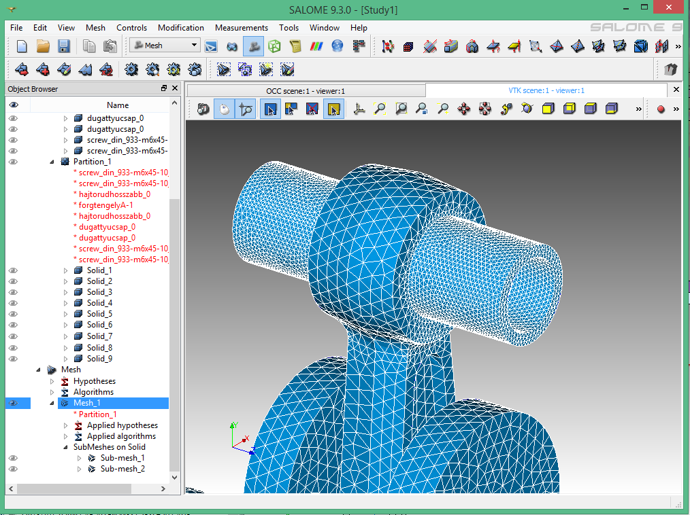Click the Dump view camera icon
Viewport: 690px width, 515px height.
coord(203,109)
